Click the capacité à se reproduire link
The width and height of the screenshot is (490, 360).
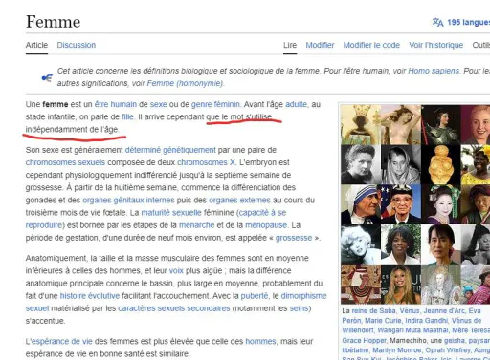point(262,213)
